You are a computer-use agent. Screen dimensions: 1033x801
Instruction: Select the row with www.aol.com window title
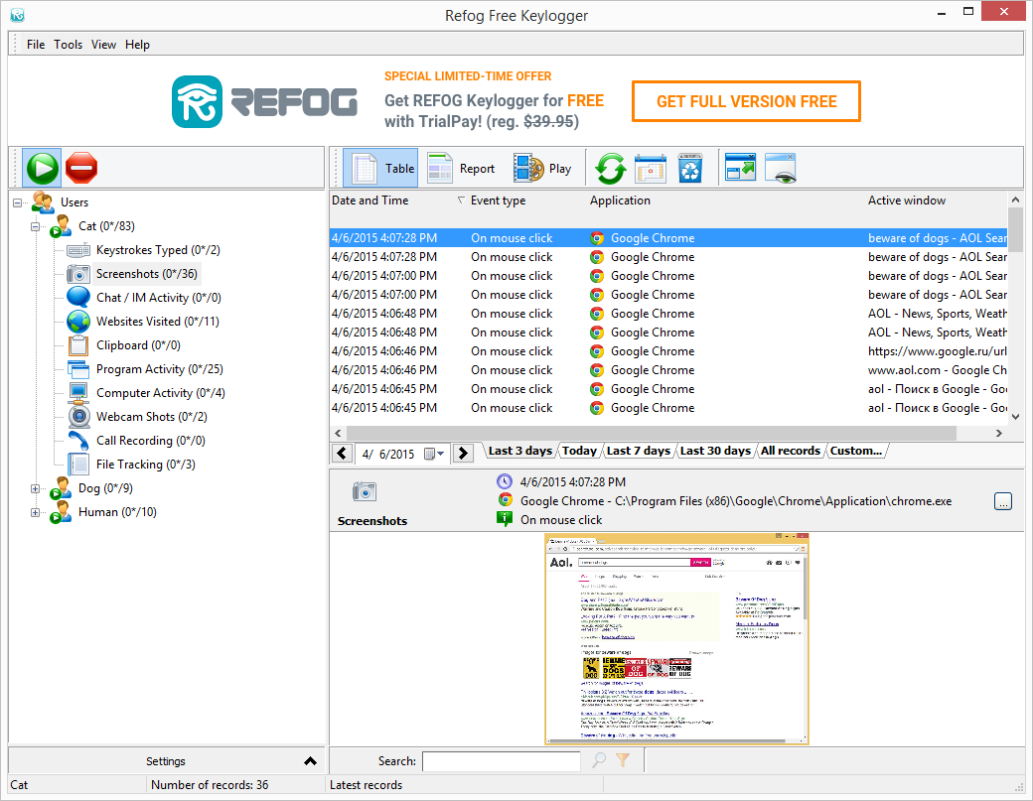(x=668, y=370)
